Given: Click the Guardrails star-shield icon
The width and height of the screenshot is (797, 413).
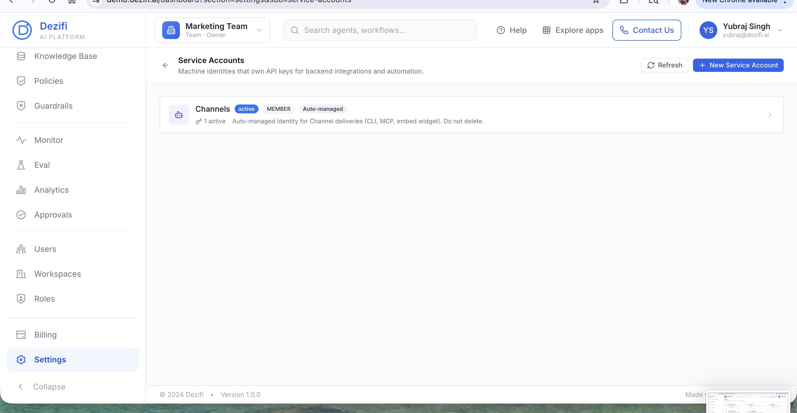Looking at the screenshot, I should (x=21, y=106).
